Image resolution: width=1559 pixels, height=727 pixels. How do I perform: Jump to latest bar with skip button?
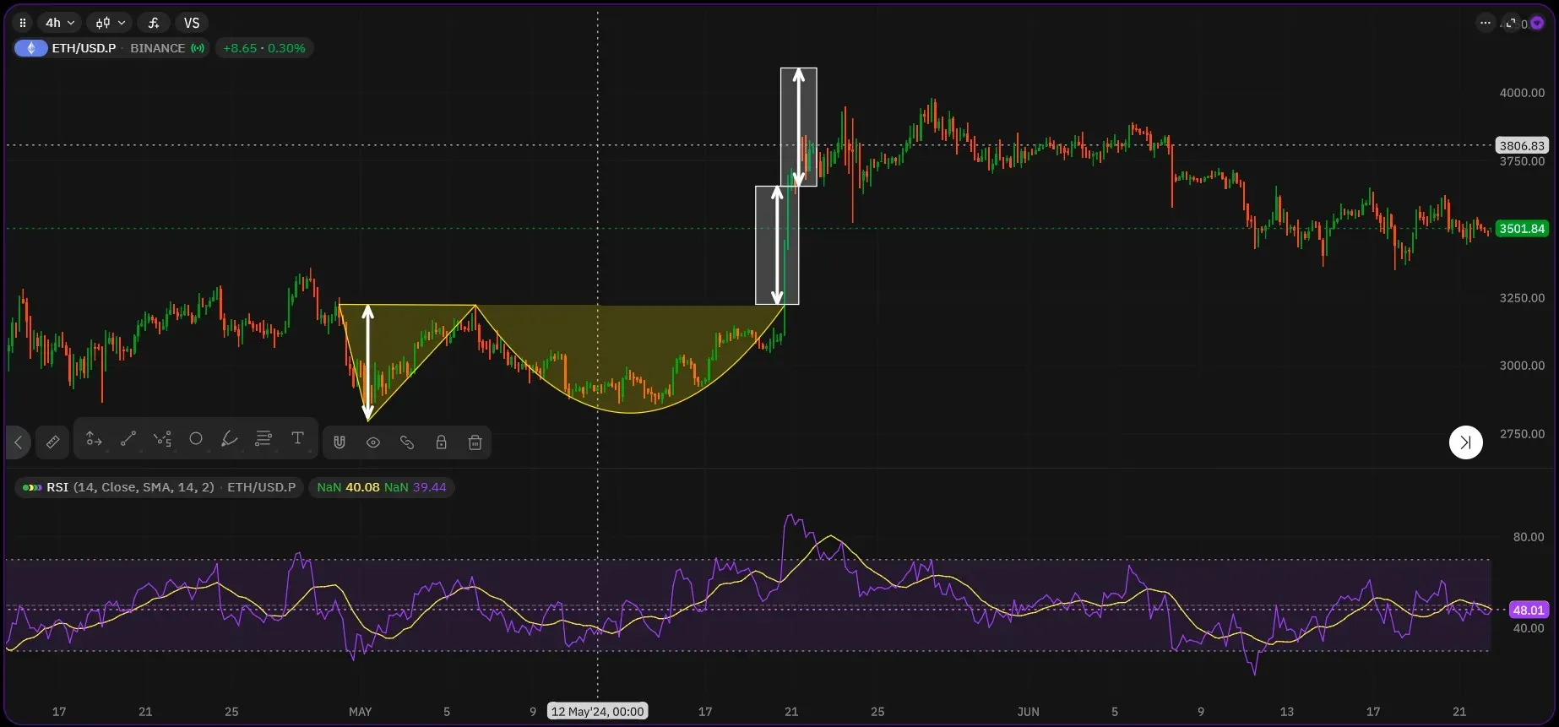[1466, 442]
